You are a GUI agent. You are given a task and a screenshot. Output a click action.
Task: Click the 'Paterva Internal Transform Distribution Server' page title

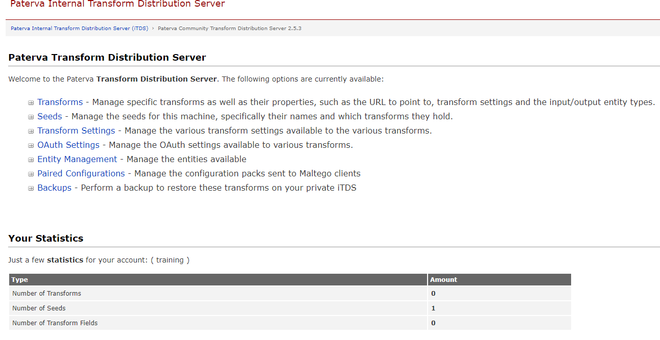point(117,4)
